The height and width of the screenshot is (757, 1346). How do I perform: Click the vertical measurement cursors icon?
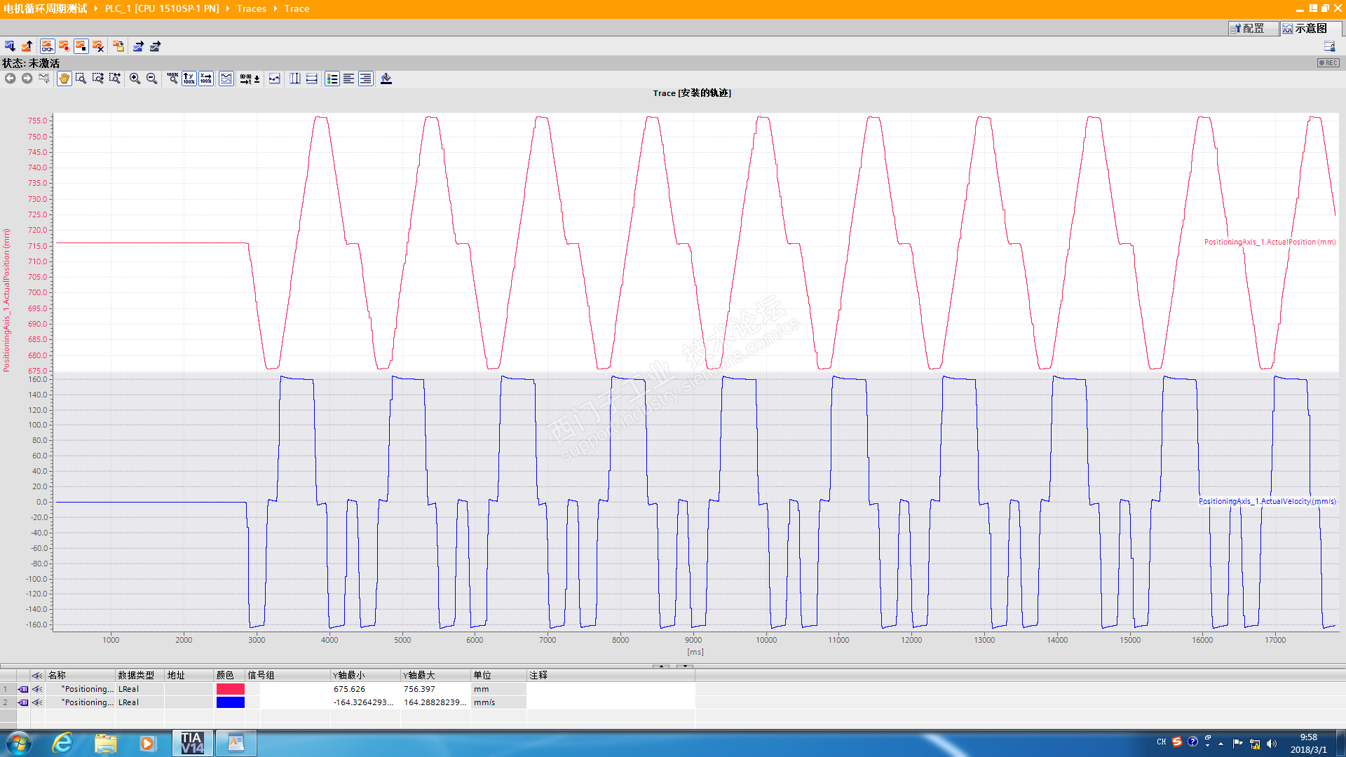[295, 79]
